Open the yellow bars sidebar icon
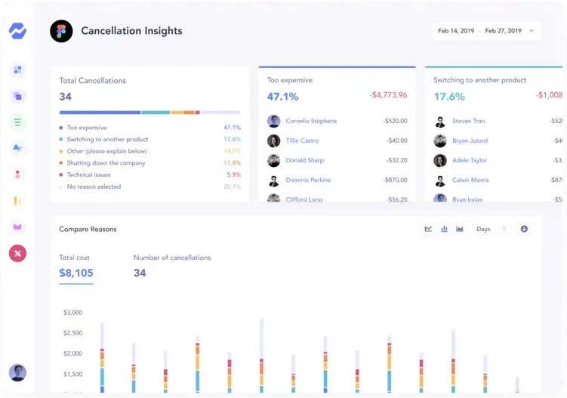The image size is (567, 398). tap(17, 200)
